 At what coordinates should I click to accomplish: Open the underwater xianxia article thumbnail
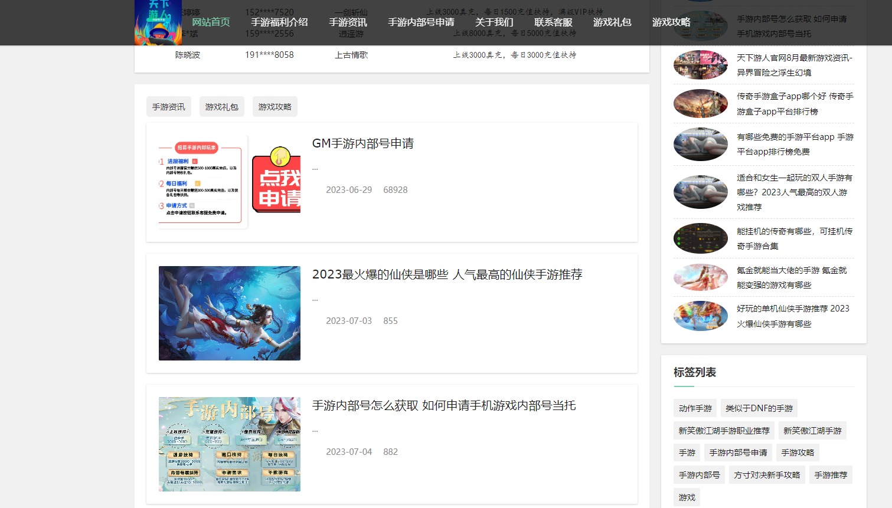click(230, 313)
